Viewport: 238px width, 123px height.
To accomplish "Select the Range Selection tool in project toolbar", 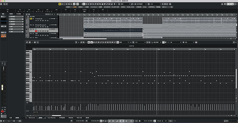I will click(x=86, y=4).
